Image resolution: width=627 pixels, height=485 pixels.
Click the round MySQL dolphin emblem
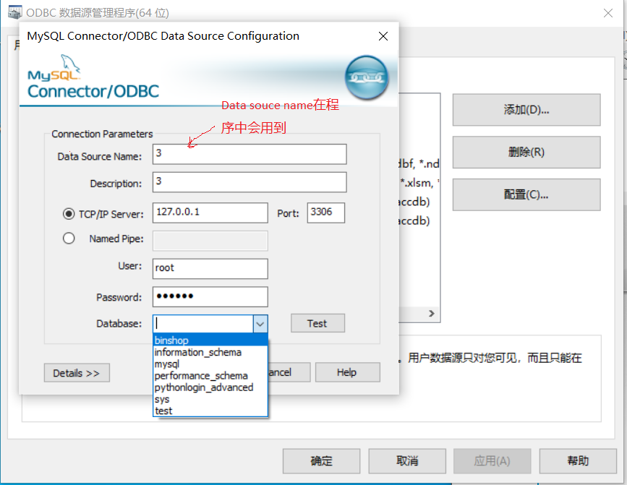tap(367, 76)
